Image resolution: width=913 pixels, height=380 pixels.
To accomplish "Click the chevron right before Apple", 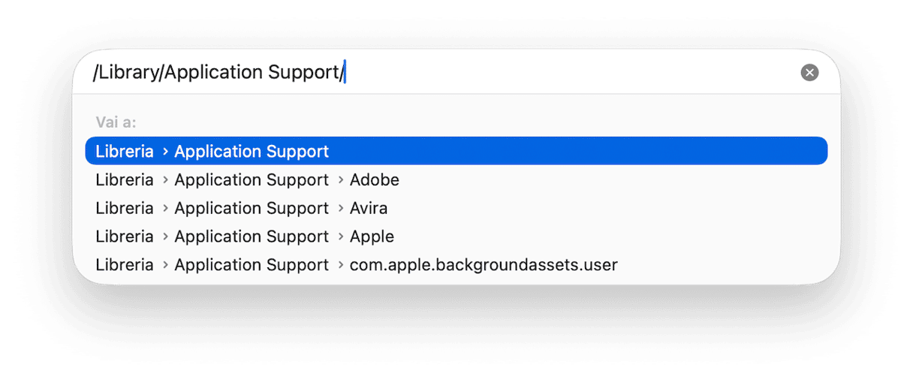I will pos(339,237).
